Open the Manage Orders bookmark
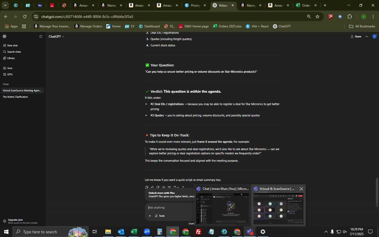This screenshot has height=237, width=379. coord(88,26)
